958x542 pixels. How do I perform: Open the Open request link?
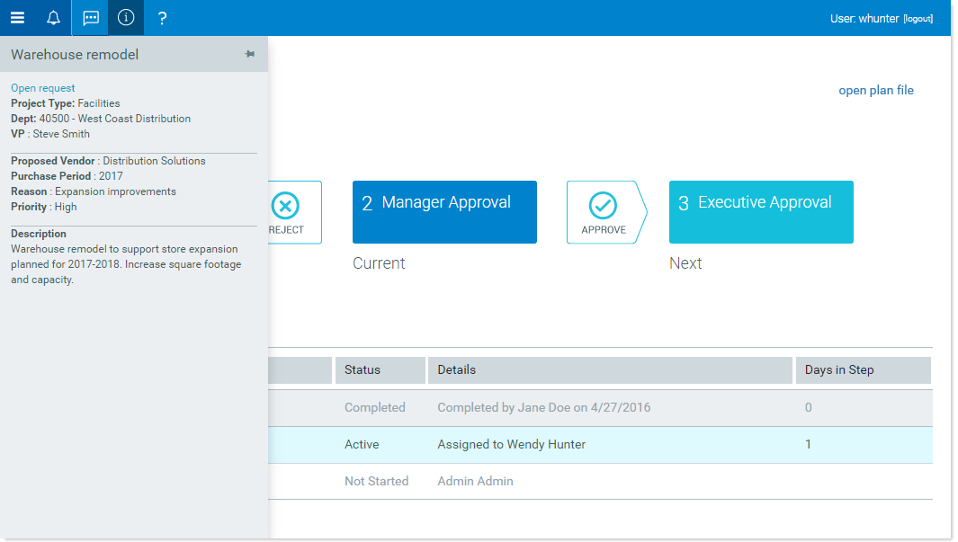coord(43,88)
